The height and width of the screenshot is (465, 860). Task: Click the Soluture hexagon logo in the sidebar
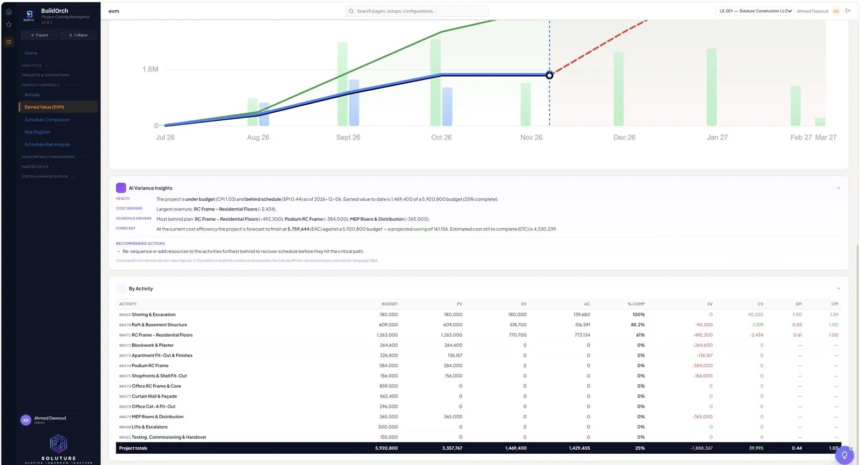coord(58,444)
